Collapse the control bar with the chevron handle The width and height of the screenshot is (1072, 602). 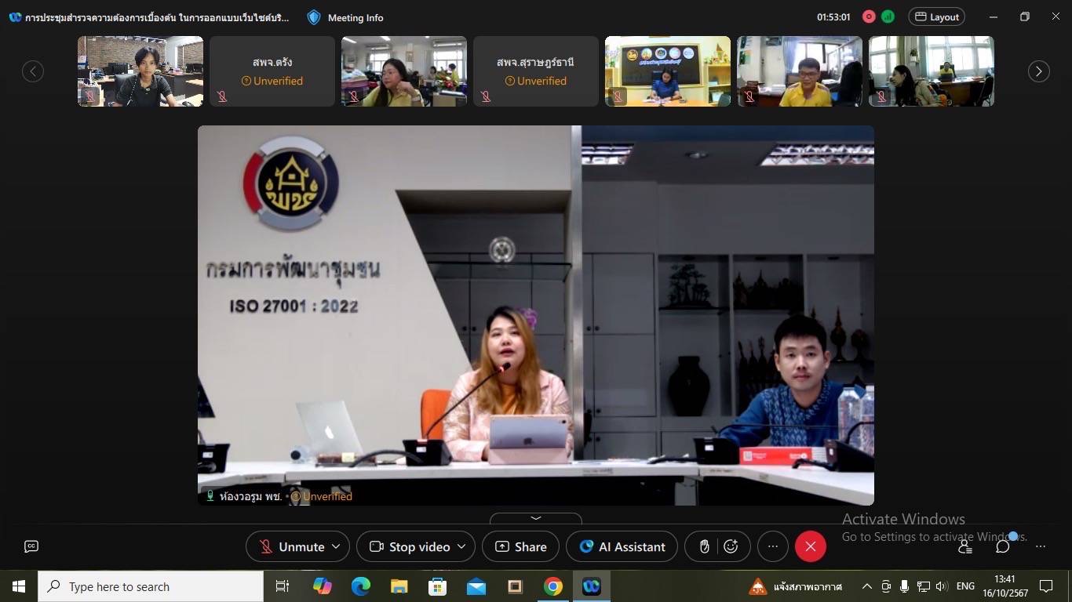536,518
